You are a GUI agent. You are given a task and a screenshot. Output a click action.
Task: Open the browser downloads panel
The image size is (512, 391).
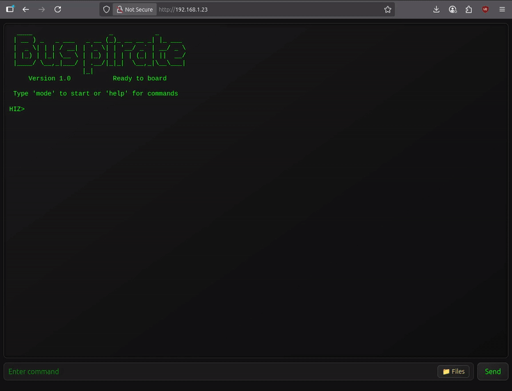436,10
